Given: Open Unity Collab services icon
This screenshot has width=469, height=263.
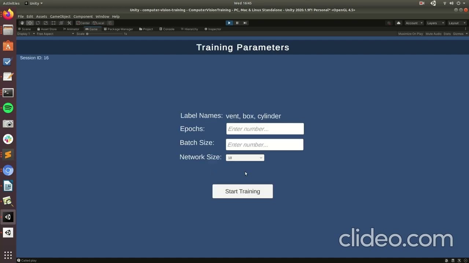Looking at the screenshot, I should (389, 23).
